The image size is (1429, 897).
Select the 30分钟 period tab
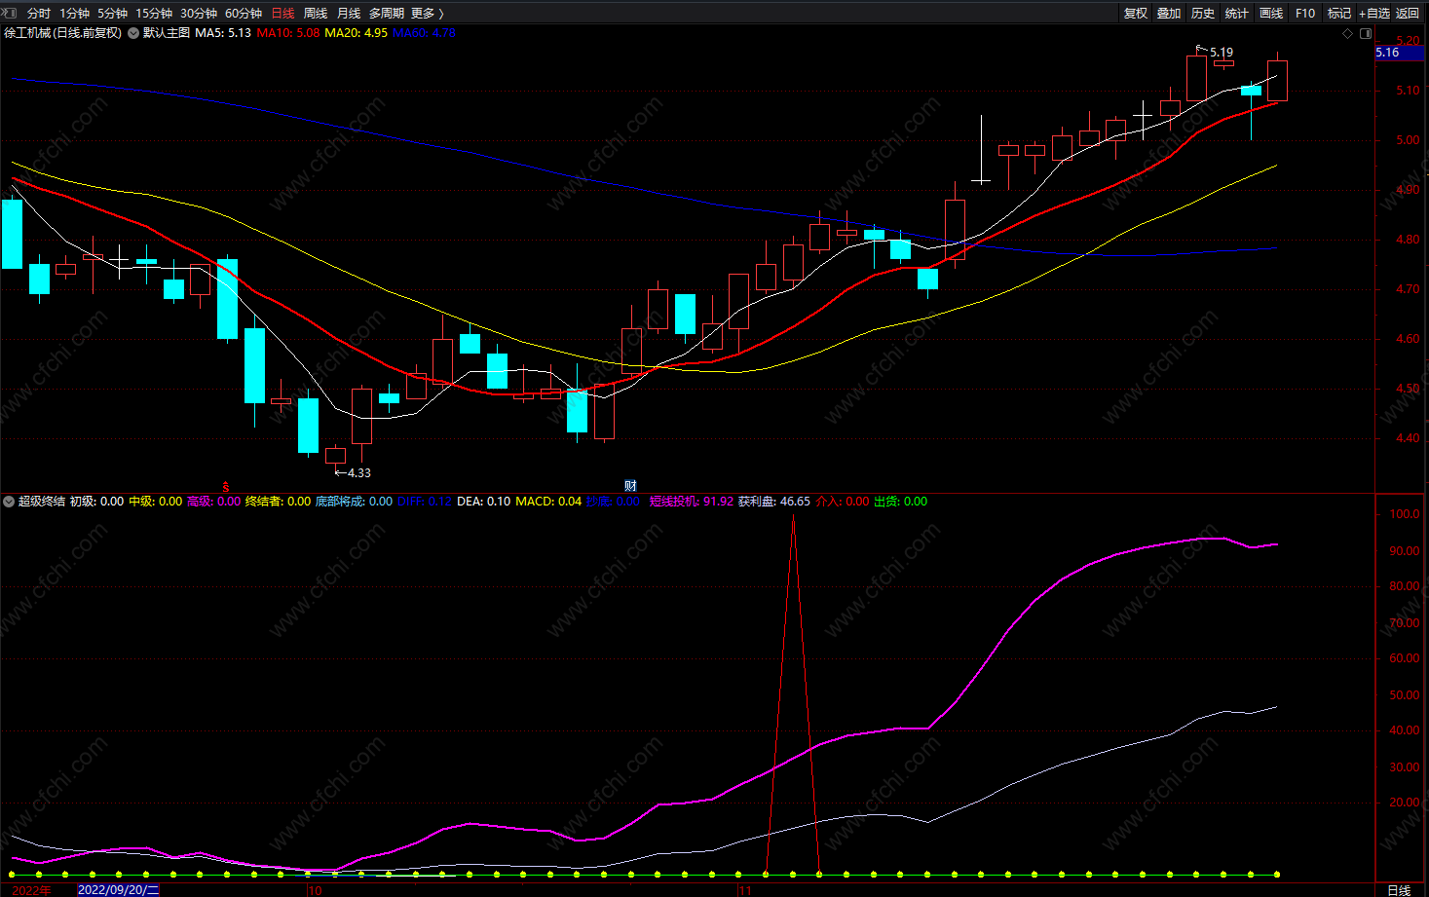[x=199, y=13]
